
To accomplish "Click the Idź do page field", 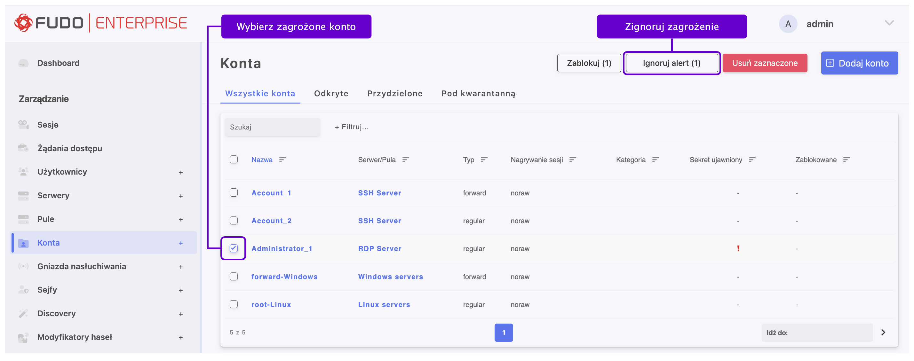I will (x=817, y=333).
